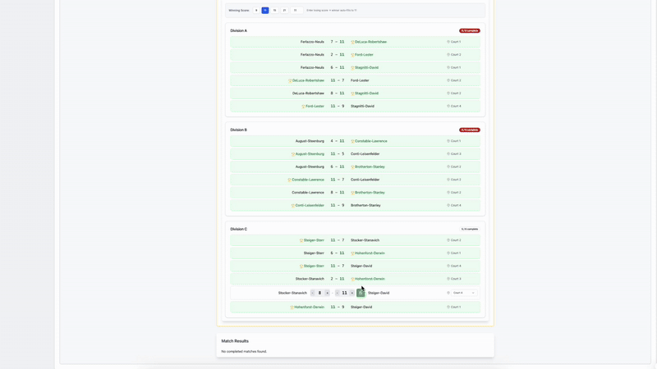This screenshot has height=369, width=657.
Task: Click Stocker-Stanavich name in the editable score row
Action: coord(292,293)
